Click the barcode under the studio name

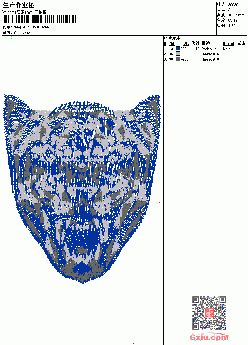click(x=40, y=19)
